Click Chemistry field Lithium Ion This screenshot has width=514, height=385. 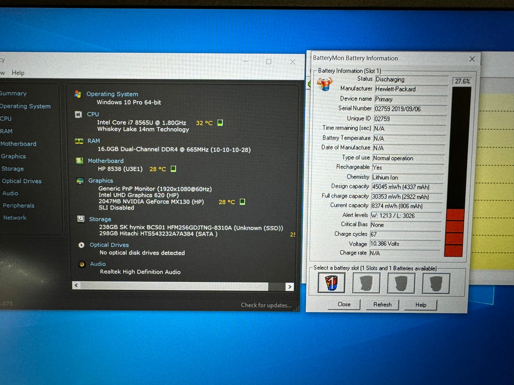[408, 177]
